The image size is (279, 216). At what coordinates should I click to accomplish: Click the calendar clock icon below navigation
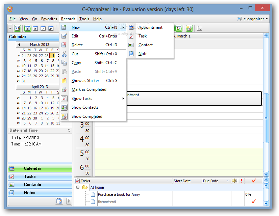(x=59, y=201)
